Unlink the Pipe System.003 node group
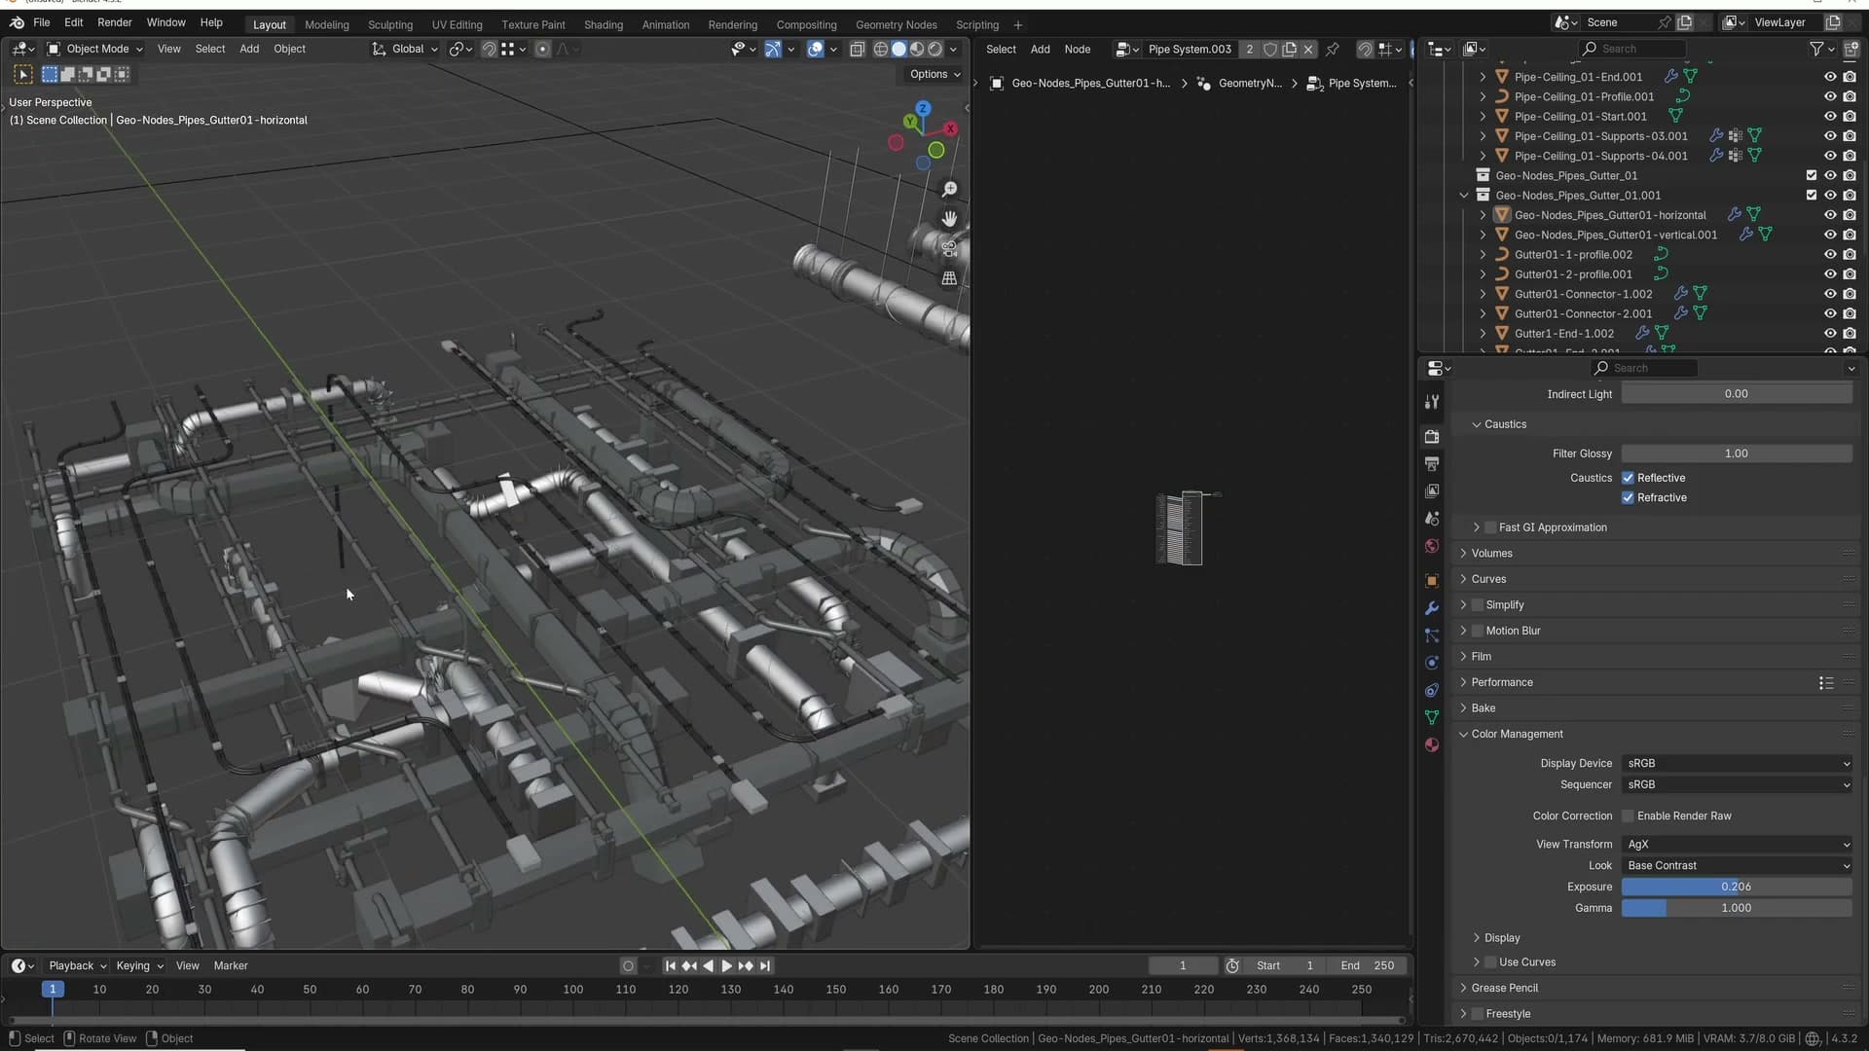This screenshot has height=1051, width=1869. click(1308, 49)
